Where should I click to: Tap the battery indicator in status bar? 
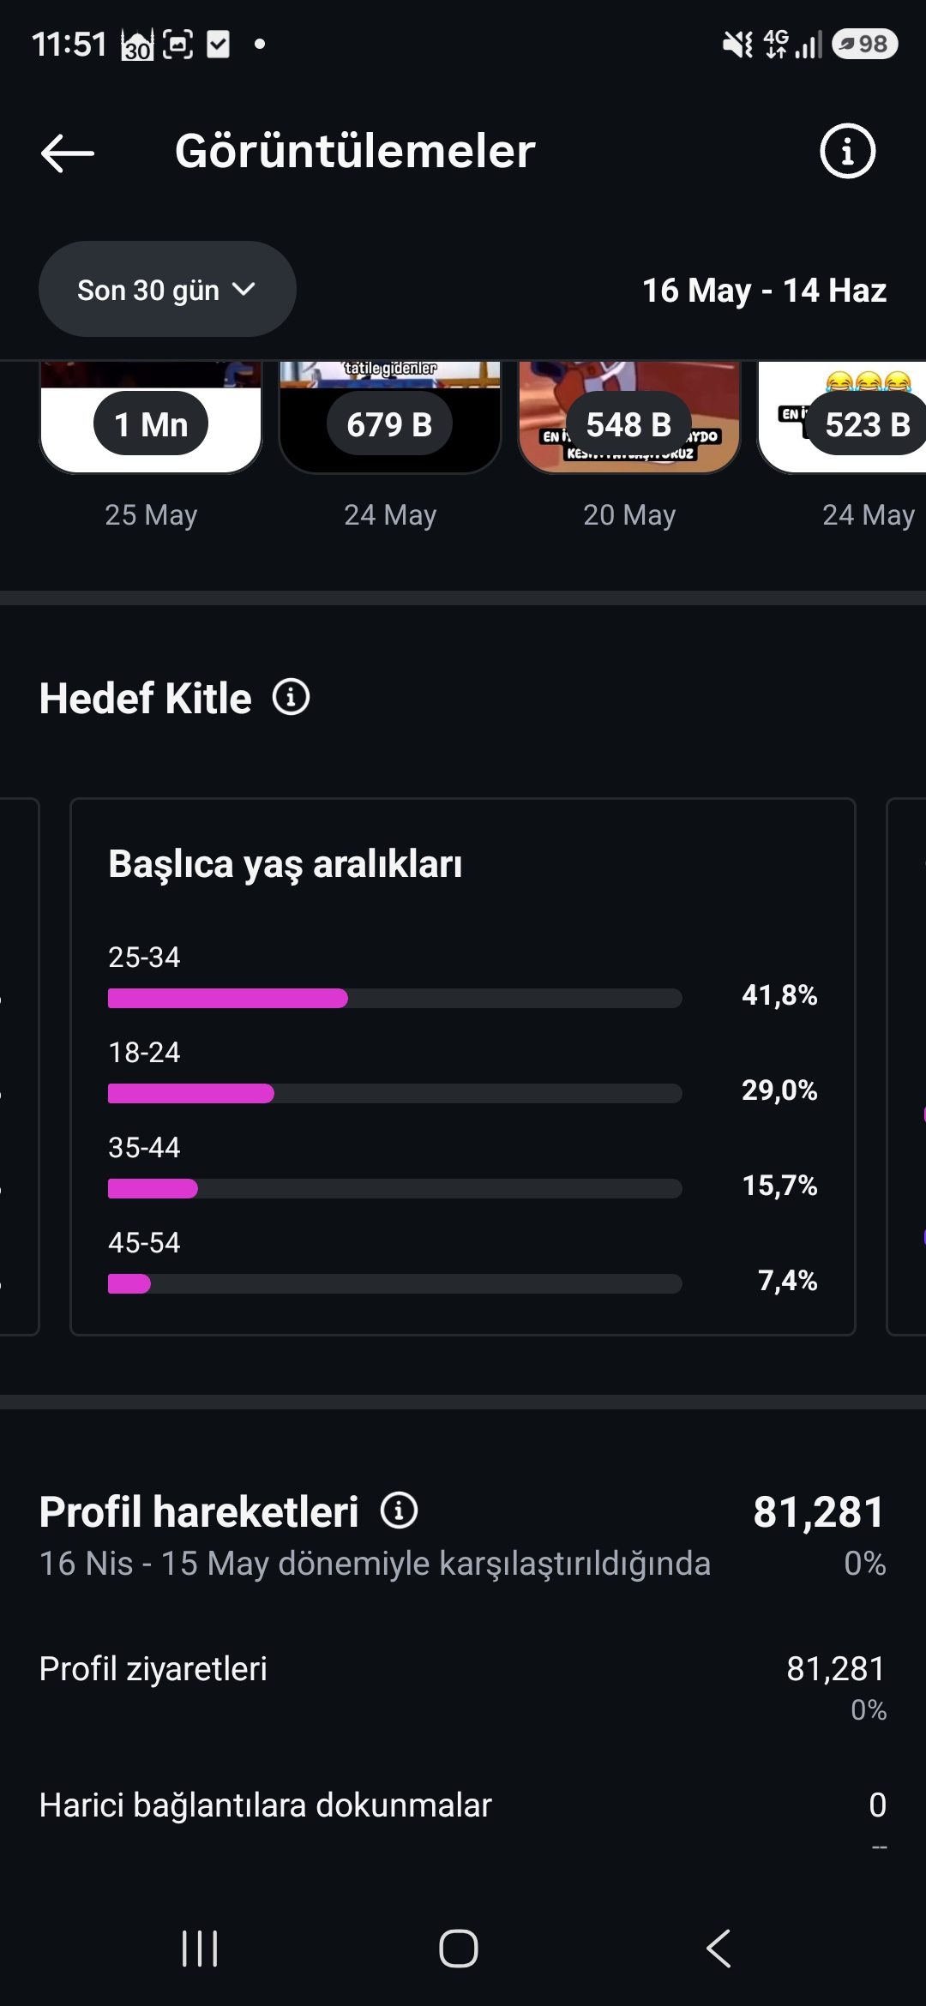tap(864, 44)
